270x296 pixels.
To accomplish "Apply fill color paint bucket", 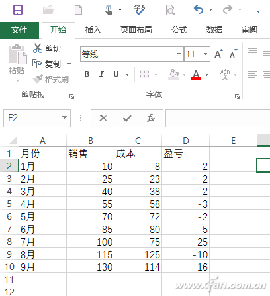I will pos(173,74).
